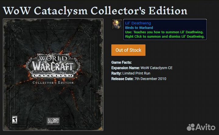Click the Collector's Edition text on the box
The image size is (219, 135).
53,83
